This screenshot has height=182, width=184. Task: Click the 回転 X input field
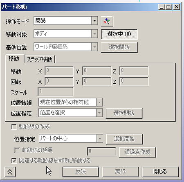[x=59, y=81]
